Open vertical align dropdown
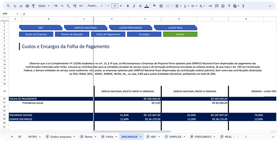 point(186,6)
